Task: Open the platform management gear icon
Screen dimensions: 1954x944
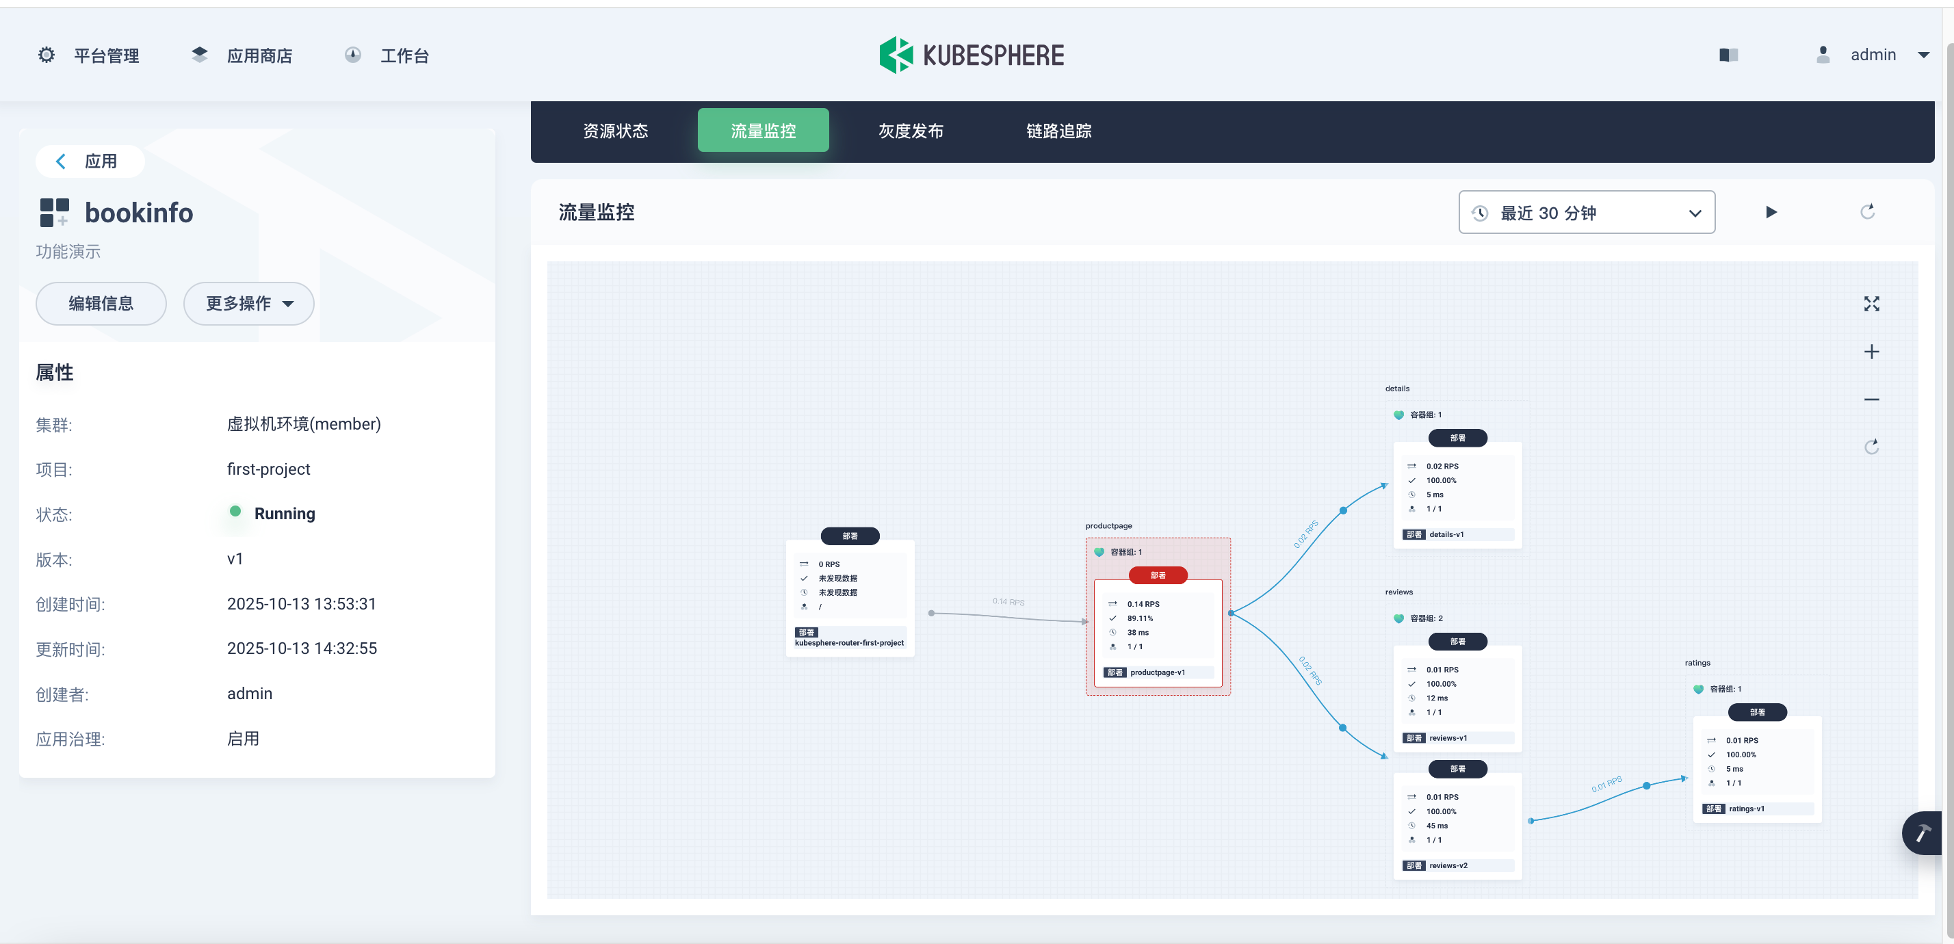Action: coord(47,55)
